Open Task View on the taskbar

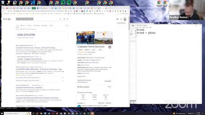[33, 113]
